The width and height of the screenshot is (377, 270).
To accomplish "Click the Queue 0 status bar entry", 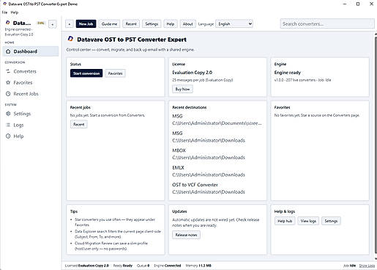I will (x=143, y=266).
